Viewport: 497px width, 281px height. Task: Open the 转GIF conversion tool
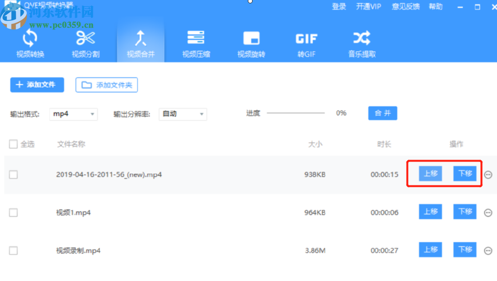pos(306,43)
